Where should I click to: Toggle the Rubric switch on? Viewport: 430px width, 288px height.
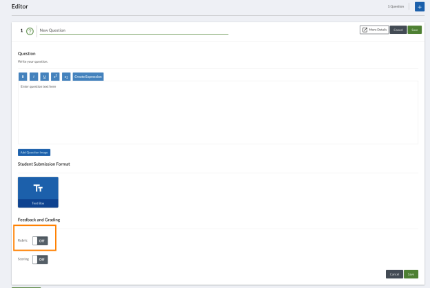[x=40, y=241]
